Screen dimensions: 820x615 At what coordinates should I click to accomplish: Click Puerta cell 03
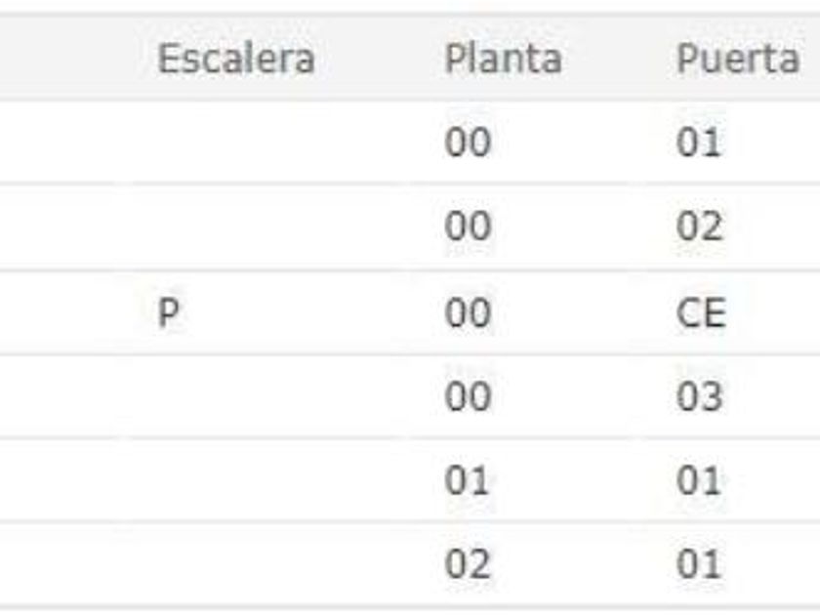coord(700,397)
